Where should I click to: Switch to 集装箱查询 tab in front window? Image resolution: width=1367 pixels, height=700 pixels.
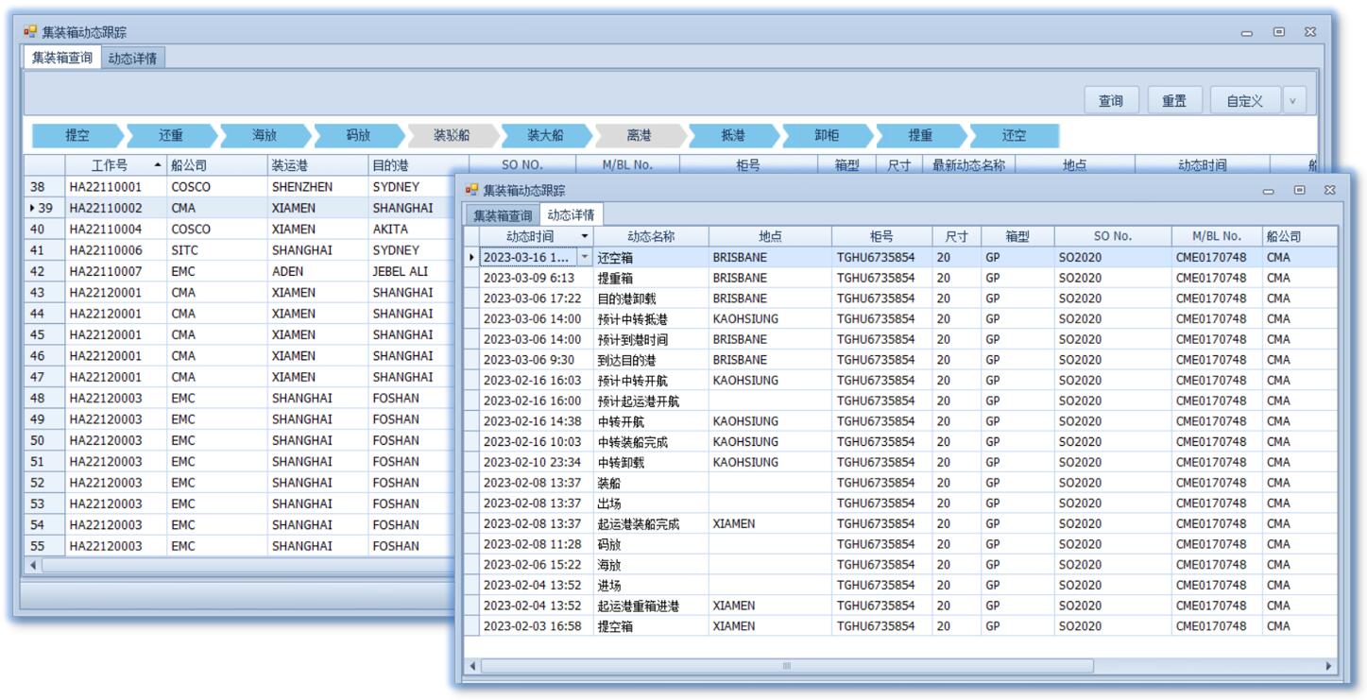pos(503,215)
